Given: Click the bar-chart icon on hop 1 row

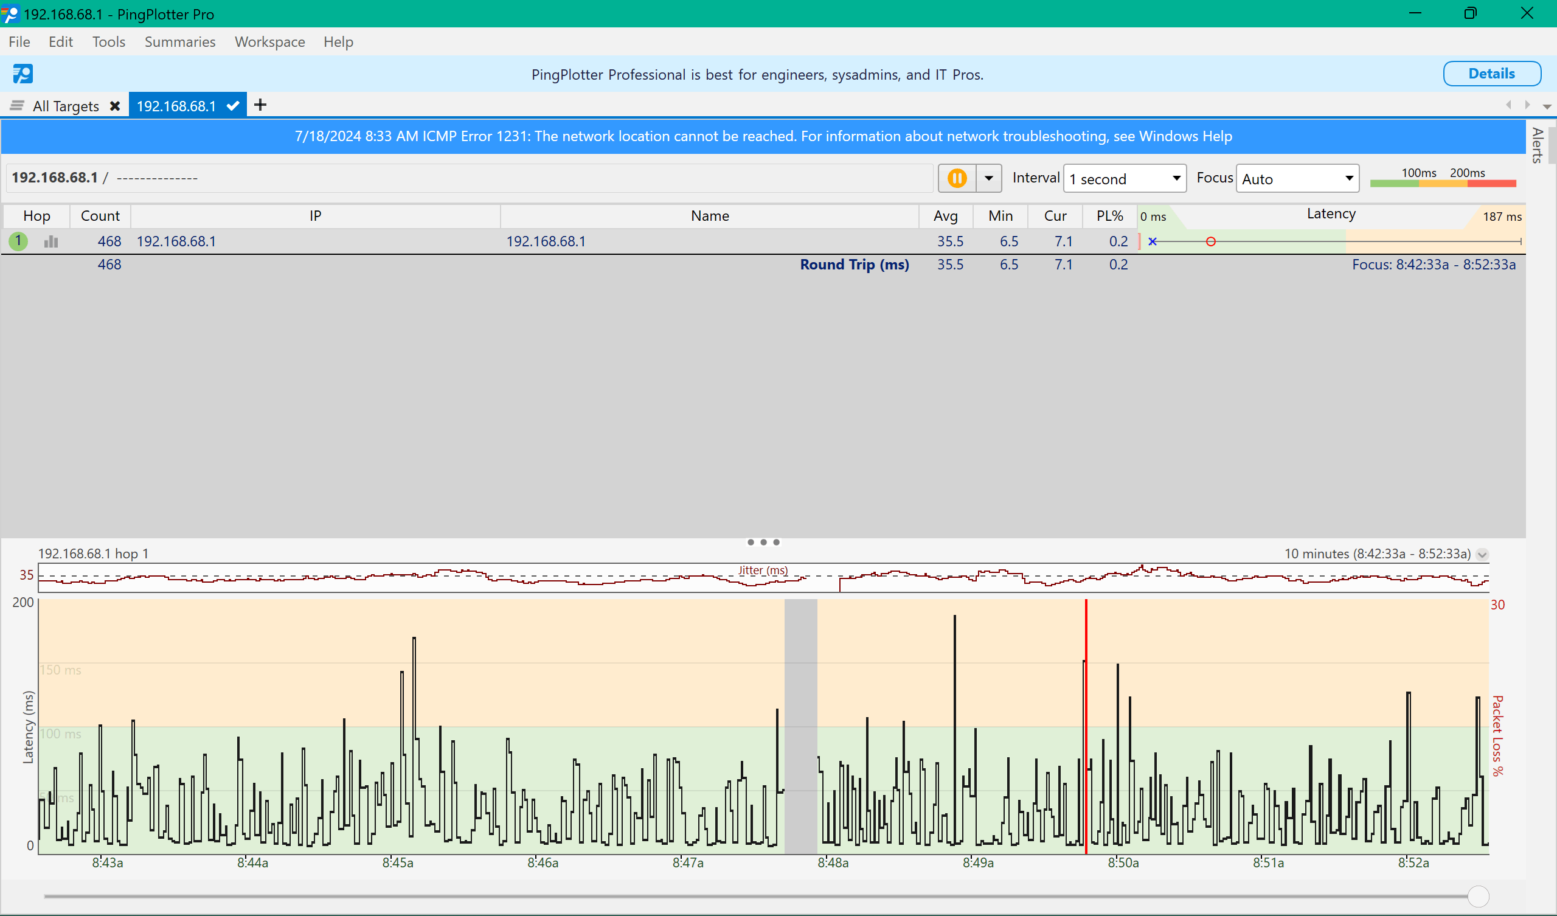Looking at the screenshot, I should (x=50, y=241).
